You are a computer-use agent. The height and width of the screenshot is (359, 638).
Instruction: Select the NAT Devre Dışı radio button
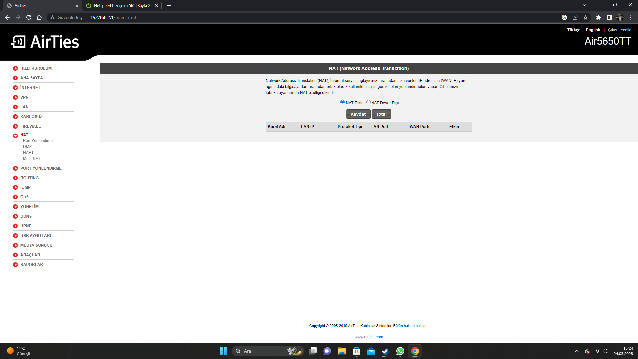[x=368, y=102]
